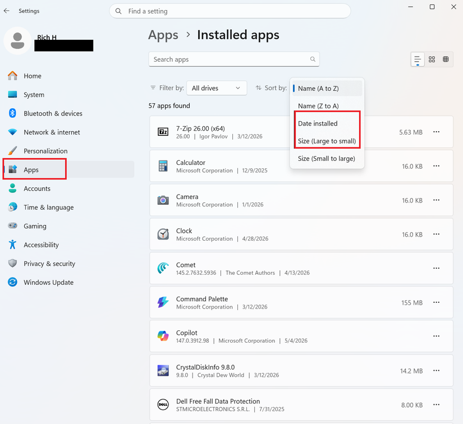Click the 5.63 MB size value
463x424 pixels.
(411, 132)
